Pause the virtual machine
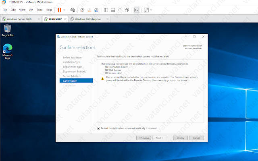This screenshot has width=258, height=161. (x=59, y=10)
